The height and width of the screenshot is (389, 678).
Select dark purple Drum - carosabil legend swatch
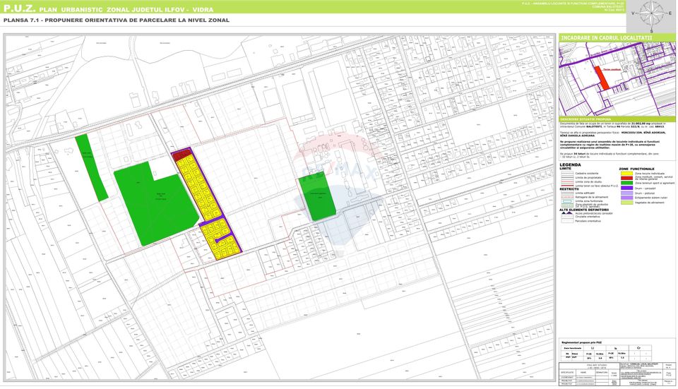tap(626, 188)
